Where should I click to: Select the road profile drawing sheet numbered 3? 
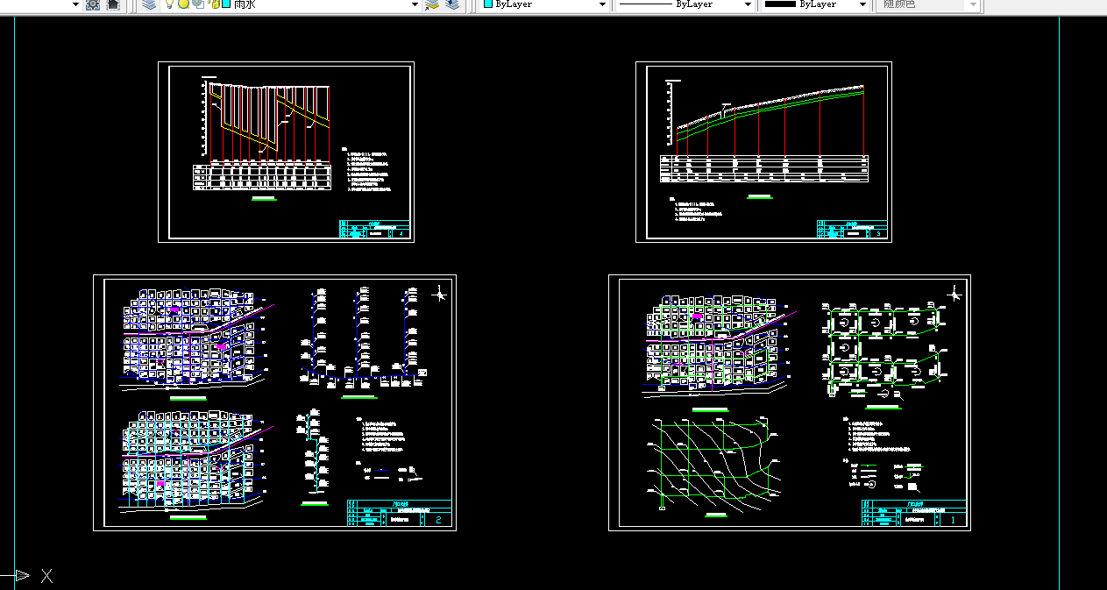(x=764, y=152)
